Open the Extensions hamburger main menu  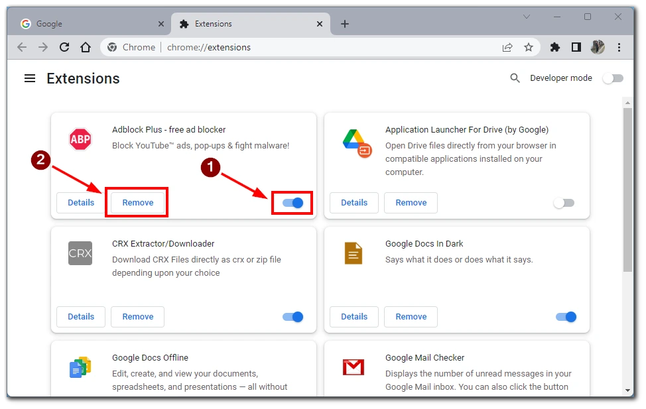pyautogui.click(x=30, y=78)
